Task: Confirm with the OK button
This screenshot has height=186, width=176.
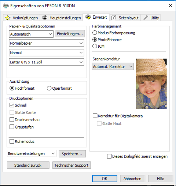Action: 104,179
